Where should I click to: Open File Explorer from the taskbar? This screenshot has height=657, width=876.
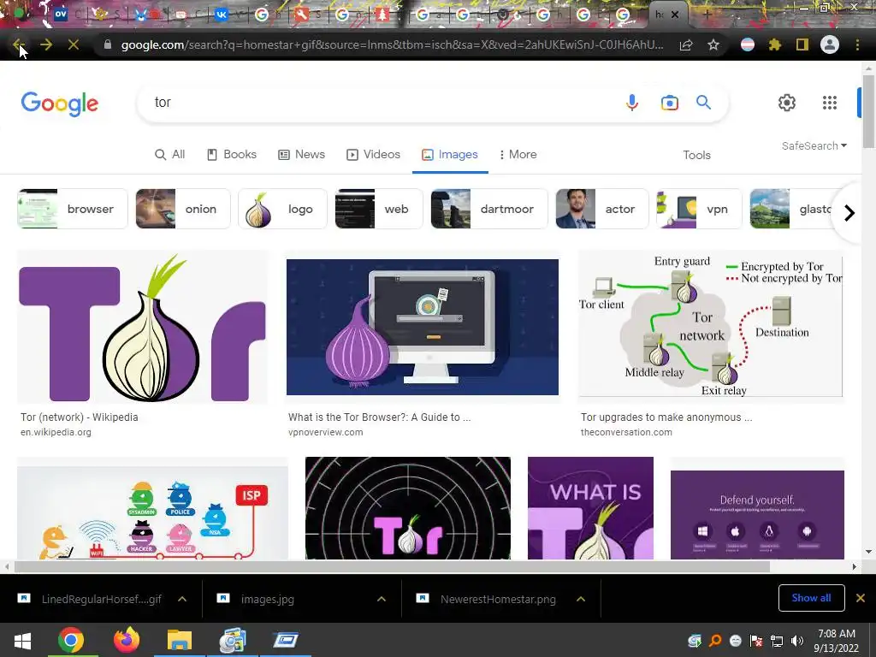180,640
